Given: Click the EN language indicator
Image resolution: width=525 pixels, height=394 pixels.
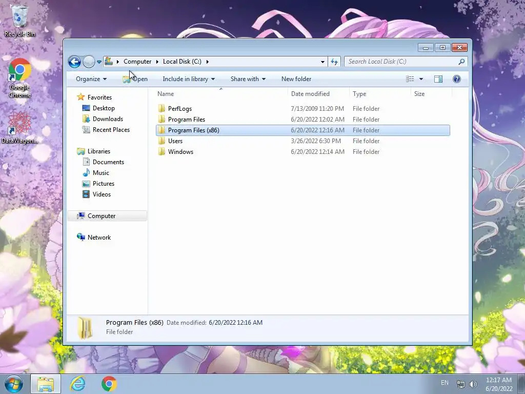Looking at the screenshot, I should (445, 383).
